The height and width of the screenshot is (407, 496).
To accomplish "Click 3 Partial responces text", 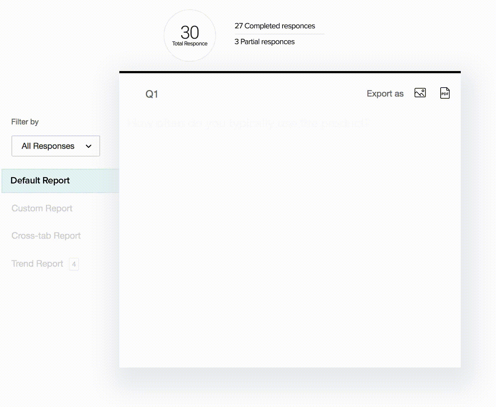I will point(265,42).
